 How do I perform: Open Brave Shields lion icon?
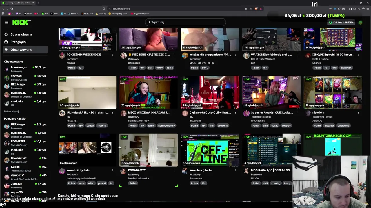[256, 9]
